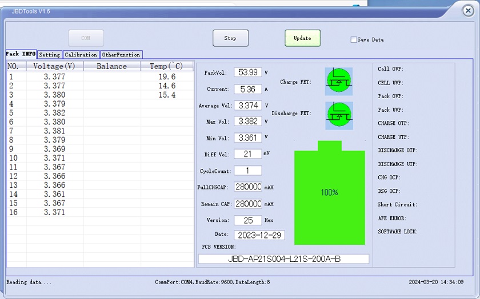Click the AFE ERROR status label

(x=392, y=219)
